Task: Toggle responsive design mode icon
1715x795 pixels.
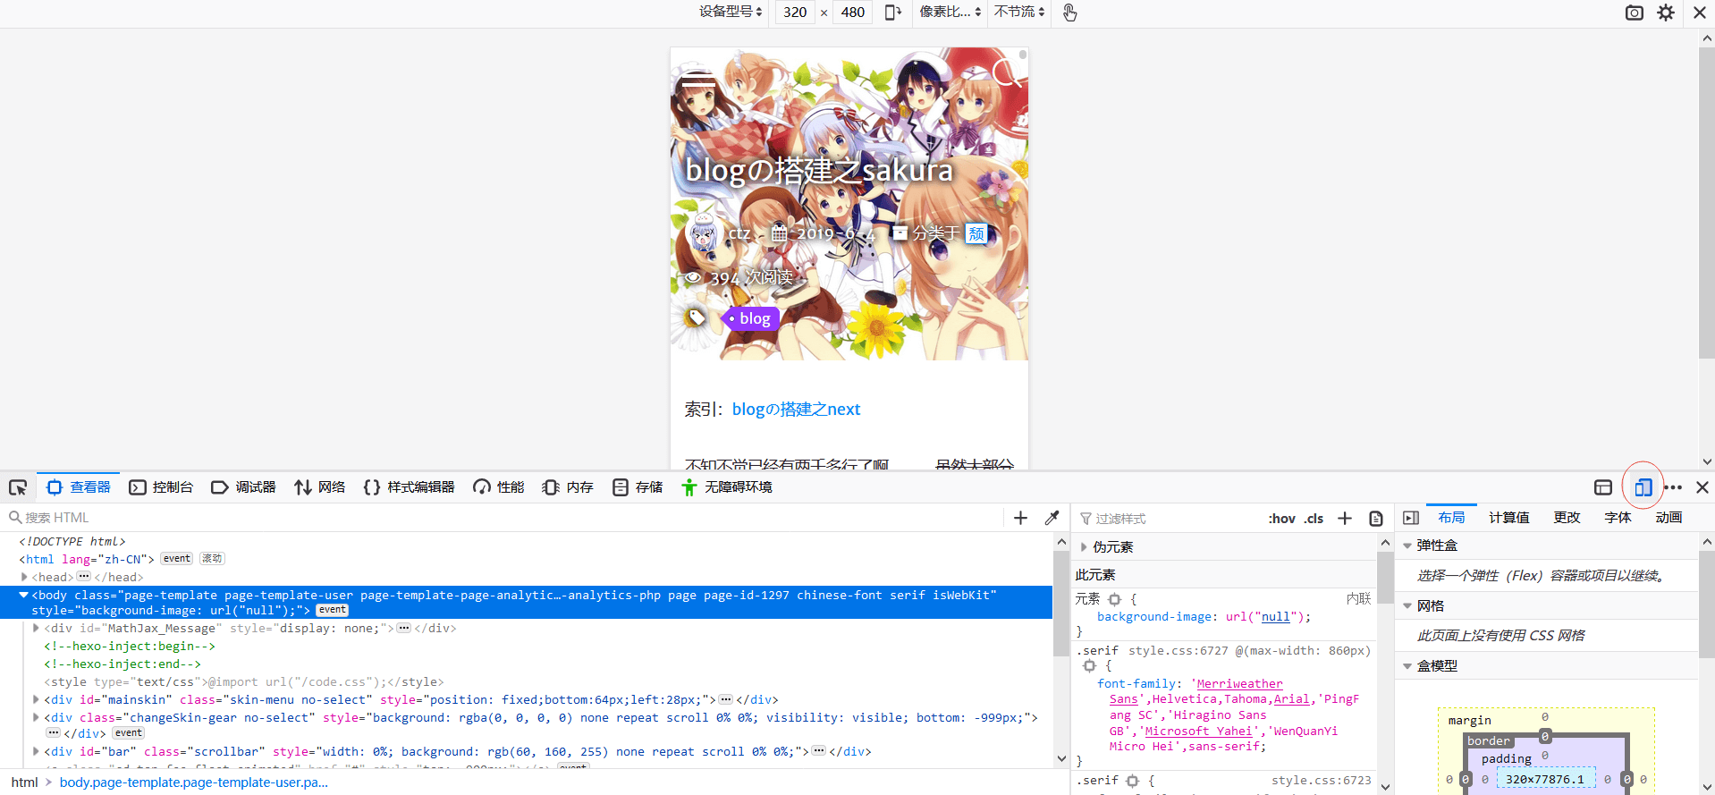Action: point(1643,487)
